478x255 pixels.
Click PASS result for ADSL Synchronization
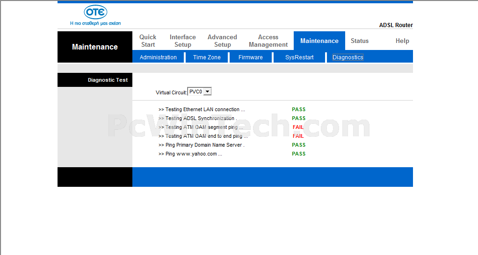click(299, 118)
